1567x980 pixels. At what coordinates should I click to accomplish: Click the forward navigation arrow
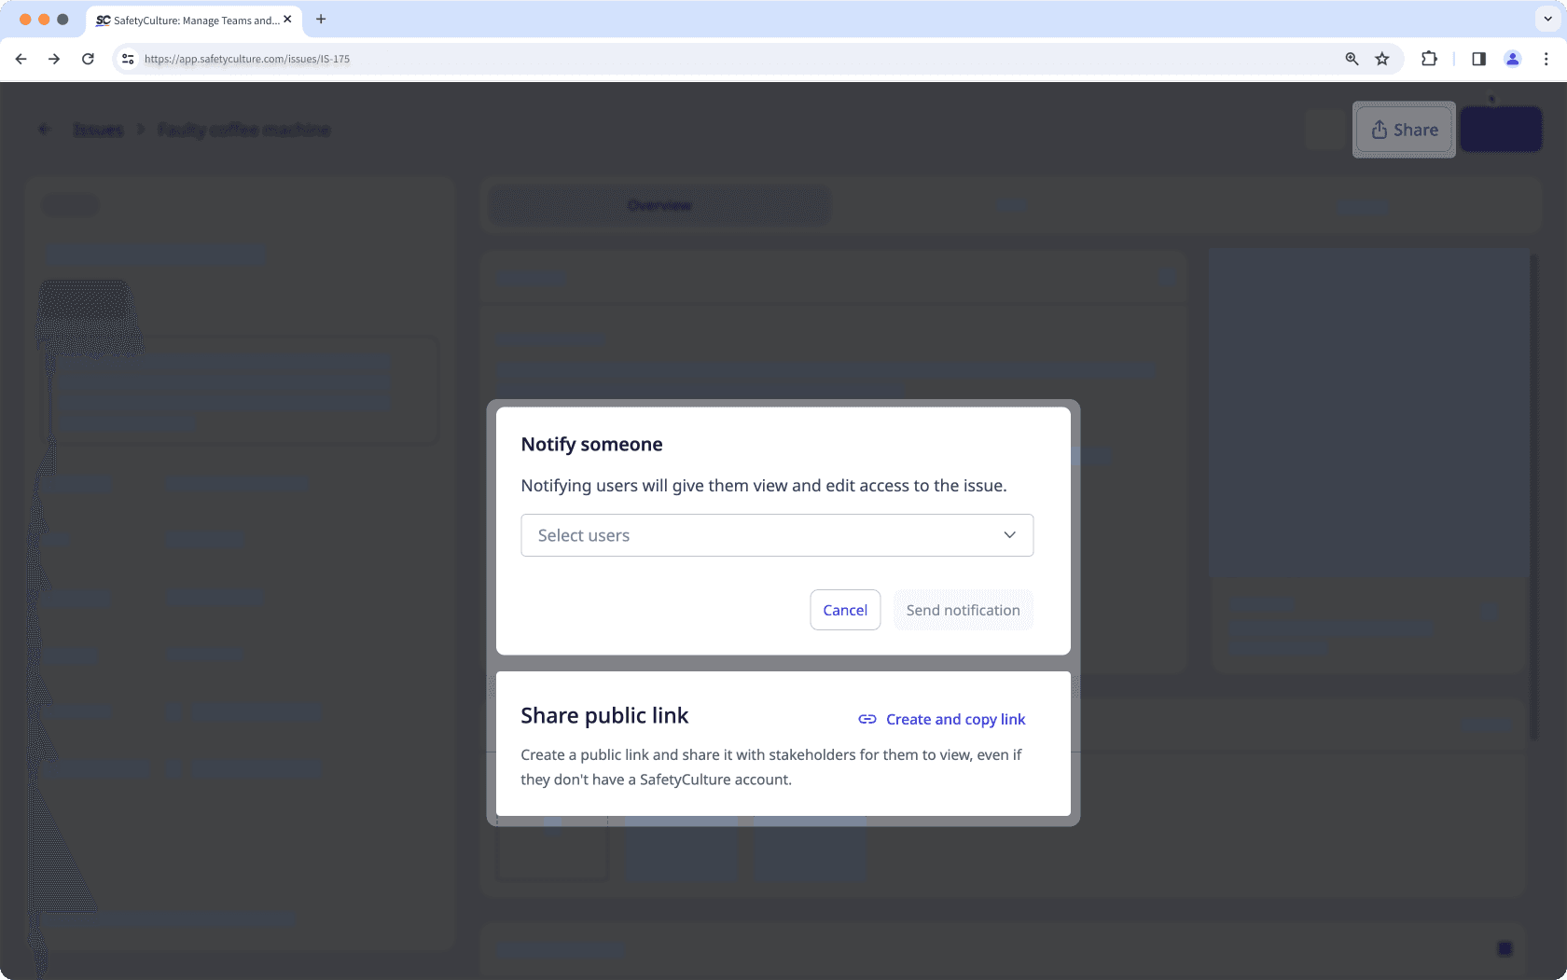pyautogui.click(x=54, y=58)
